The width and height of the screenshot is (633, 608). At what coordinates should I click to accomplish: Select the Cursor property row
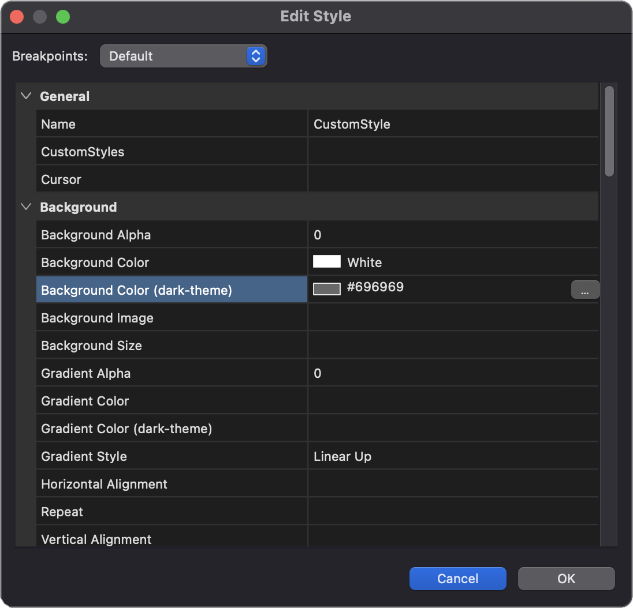coord(172,179)
